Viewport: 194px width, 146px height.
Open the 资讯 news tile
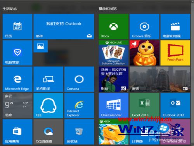click(x=160, y=79)
